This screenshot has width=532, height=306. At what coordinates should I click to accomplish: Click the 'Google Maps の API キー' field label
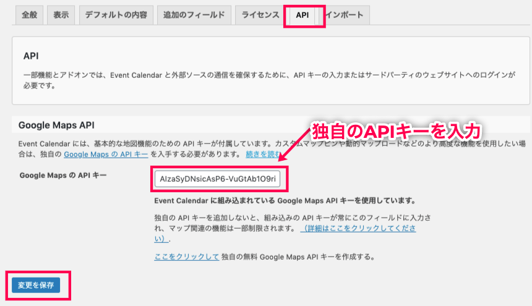[63, 176]
